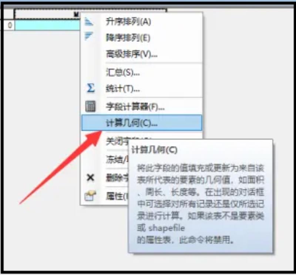Click the field calculator icon
The width and height of the screenshot is (296, 275).
pos(90,106)
